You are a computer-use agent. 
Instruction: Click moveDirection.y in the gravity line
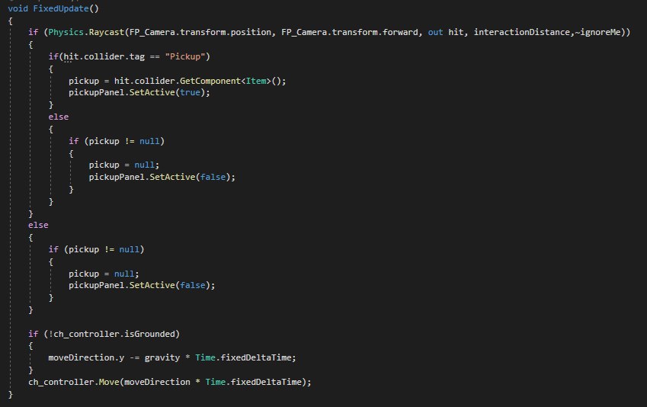86,357
